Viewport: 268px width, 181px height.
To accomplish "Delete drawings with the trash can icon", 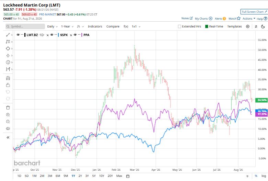I will 8,108.
